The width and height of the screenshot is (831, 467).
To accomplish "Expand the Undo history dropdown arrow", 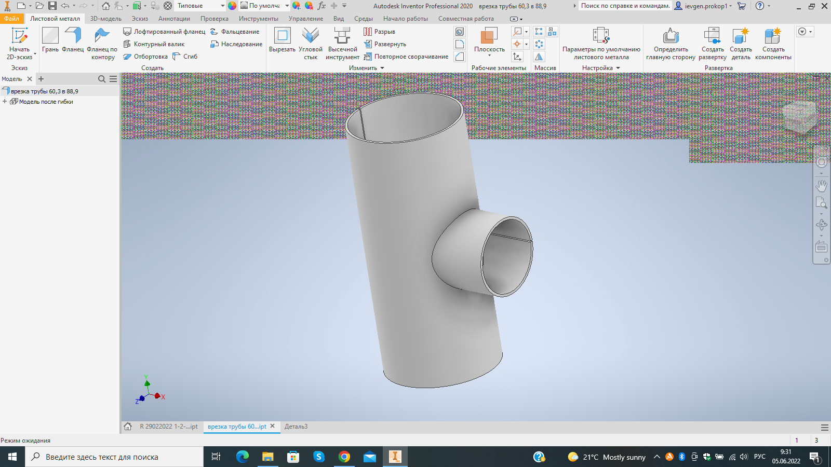I will pos(74,6).
